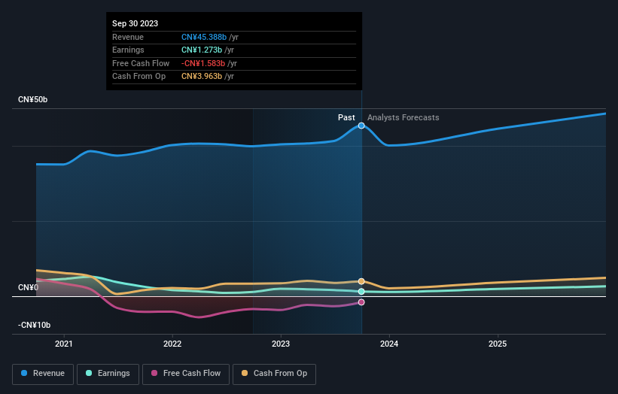Viewport: 618px width, 394px height.
Task: Click the Past label on the chart
Action: [346, 117]
